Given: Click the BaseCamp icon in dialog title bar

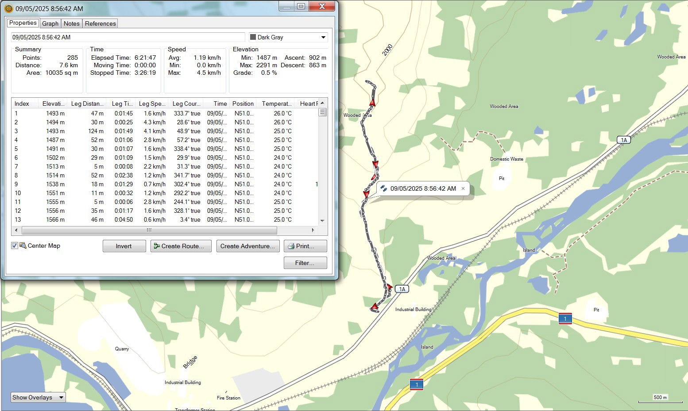Looking at the screenshot, I should [8, 8].
